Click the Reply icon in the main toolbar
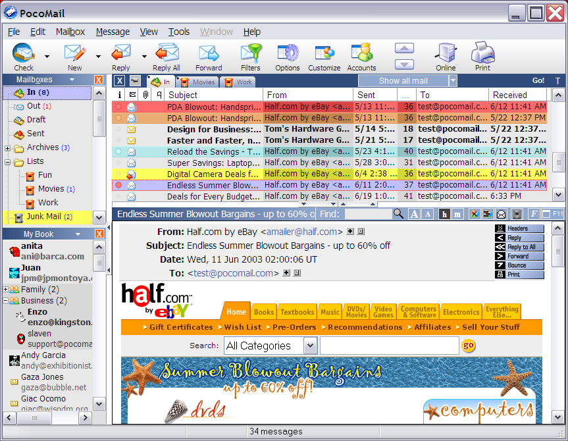568x441 pixels. point(120,53)
